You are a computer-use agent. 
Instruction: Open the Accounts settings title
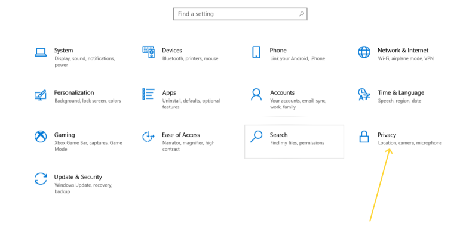coord(282,92)
